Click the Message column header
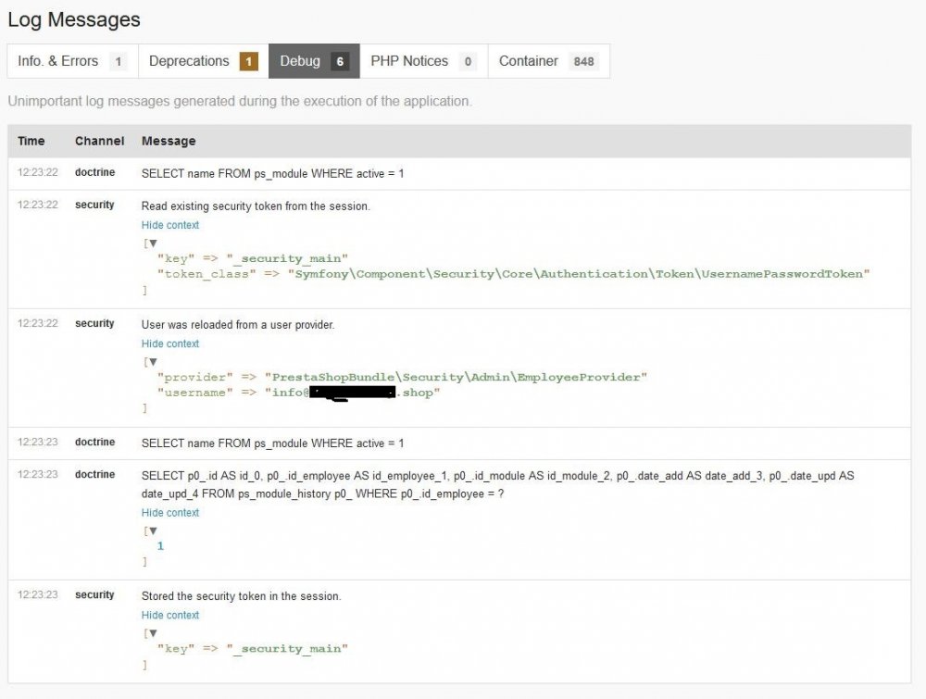 pos(169,141)
